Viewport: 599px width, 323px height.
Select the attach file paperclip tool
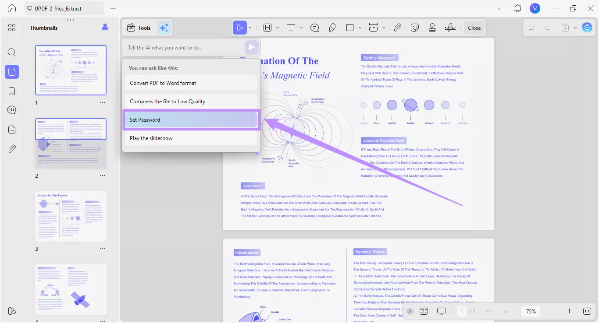tap(397, 28)
